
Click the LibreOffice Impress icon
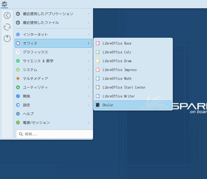pyautogui.click(x=98, y=70)
